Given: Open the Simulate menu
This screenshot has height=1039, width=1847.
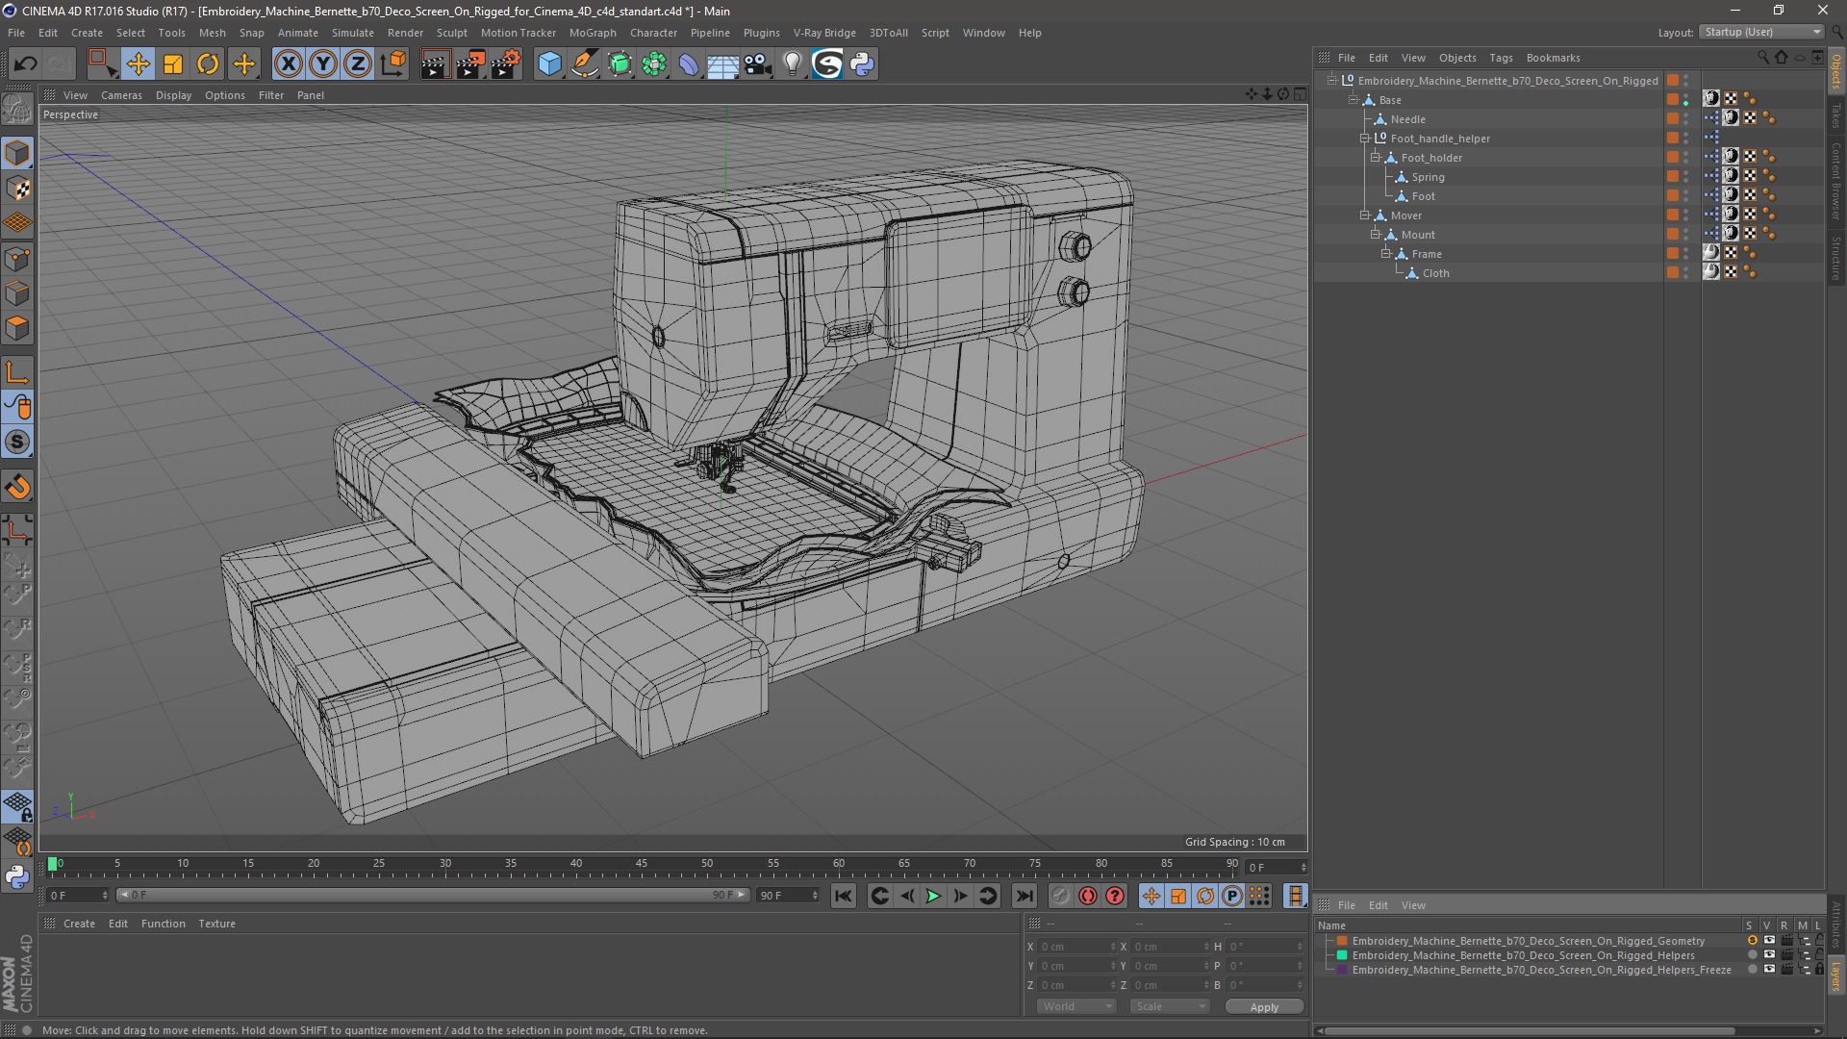Looking at the screenshot, I should [x=353, y=33].
